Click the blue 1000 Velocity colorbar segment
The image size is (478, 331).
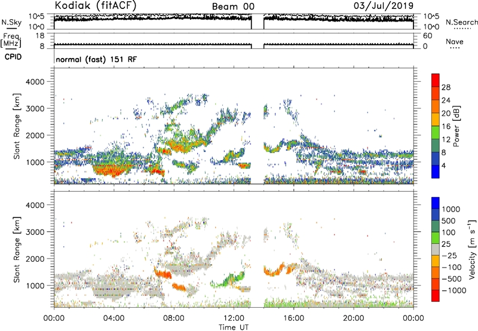click(436, 203)
